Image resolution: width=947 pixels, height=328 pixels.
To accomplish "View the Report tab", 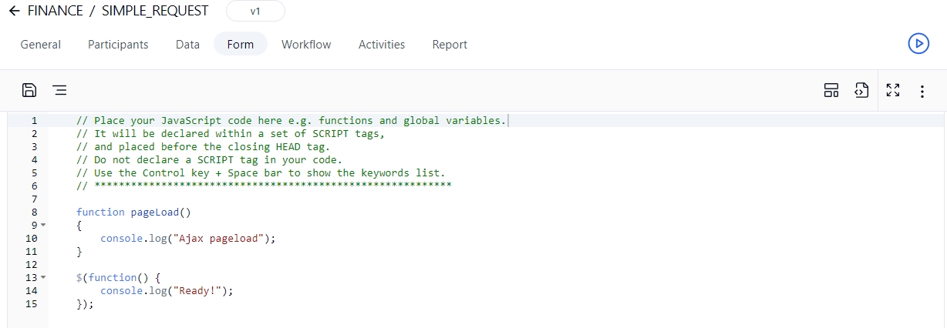I will (450, 45).
